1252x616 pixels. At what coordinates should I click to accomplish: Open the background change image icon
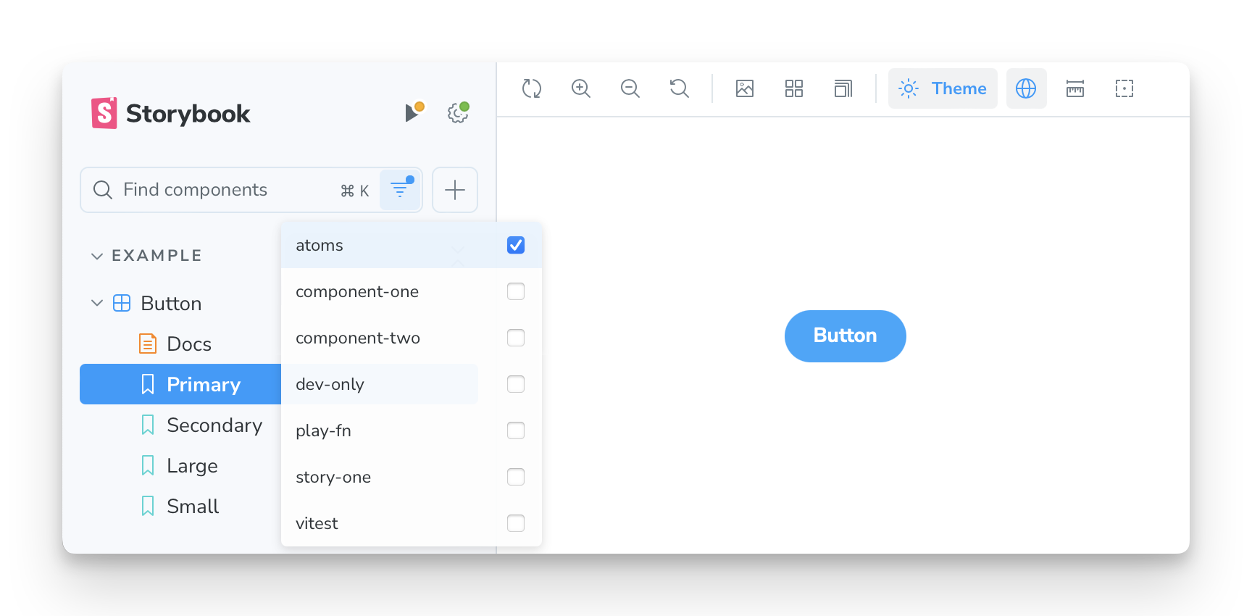point(745,88)
